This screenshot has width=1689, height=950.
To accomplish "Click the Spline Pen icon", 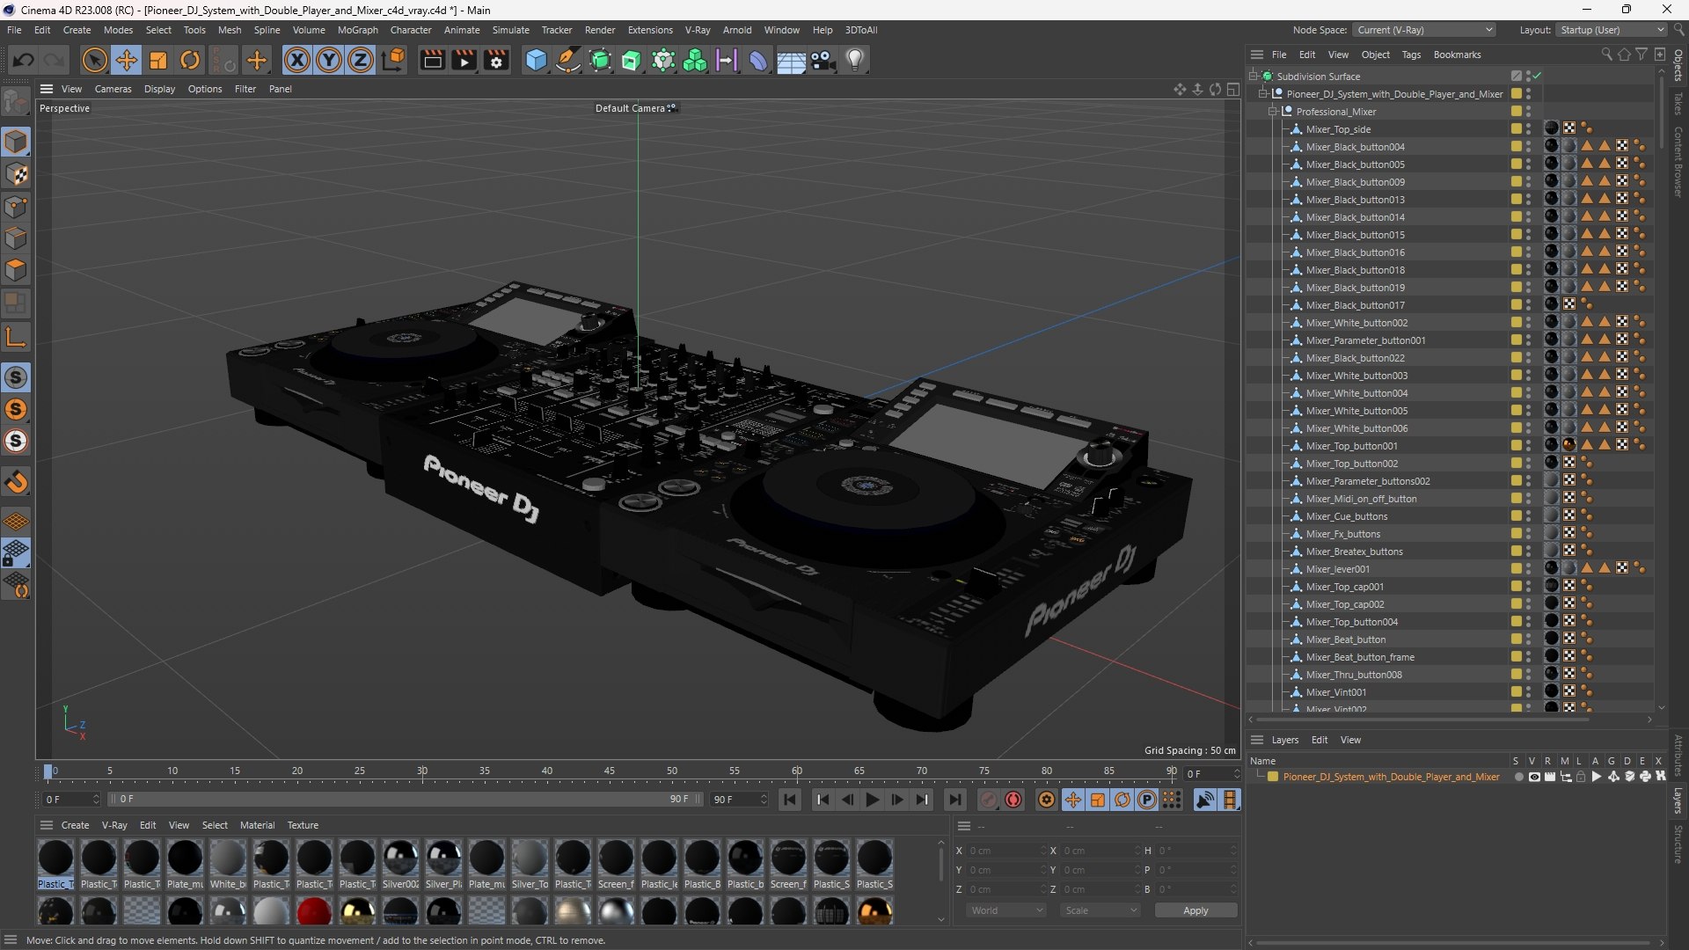I will (x=568, y=60).
